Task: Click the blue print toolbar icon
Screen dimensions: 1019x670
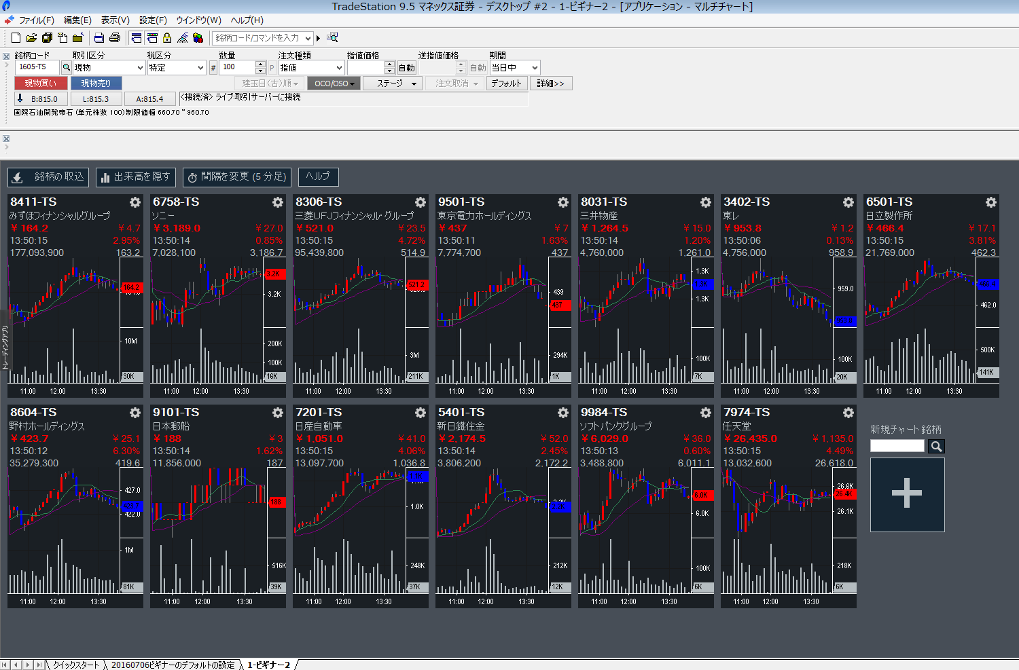Action: click(99, 38)
